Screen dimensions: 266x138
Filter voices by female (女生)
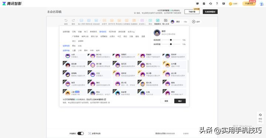coord(80,46)
